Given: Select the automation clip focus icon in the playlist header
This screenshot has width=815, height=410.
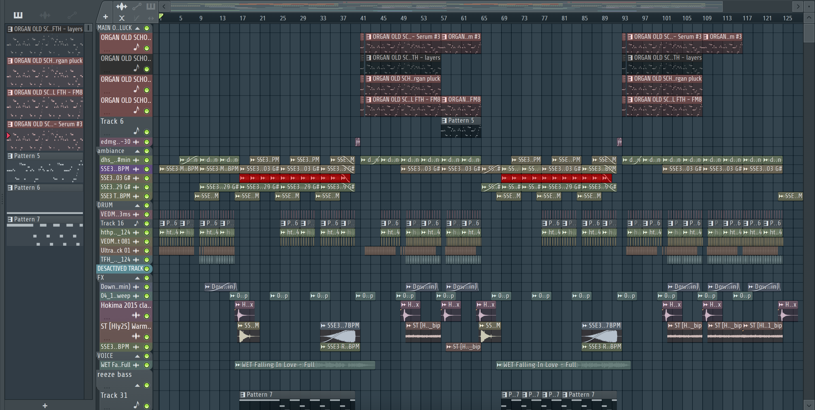Looking at the screenshot, I should coord(137,6).
